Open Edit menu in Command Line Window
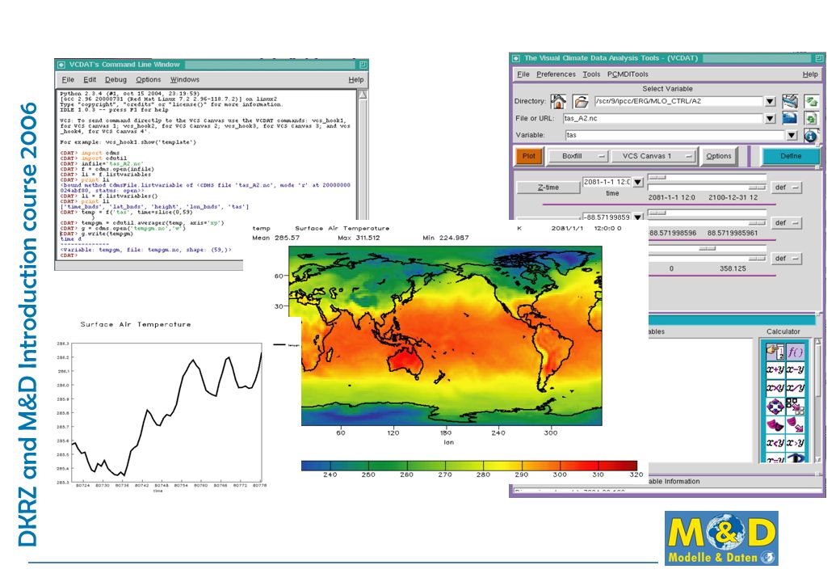This screenshot has height=582, width=840. coord(90,79)
